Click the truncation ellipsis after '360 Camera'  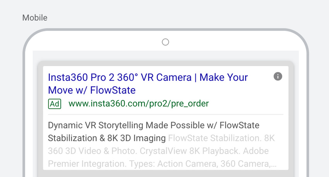click(274, 164)
